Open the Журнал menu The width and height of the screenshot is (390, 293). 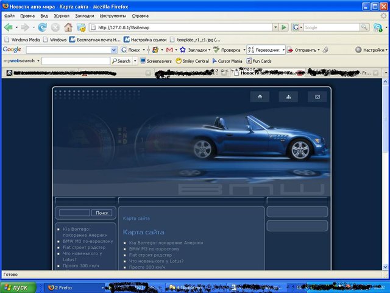[x=62, y=15]
